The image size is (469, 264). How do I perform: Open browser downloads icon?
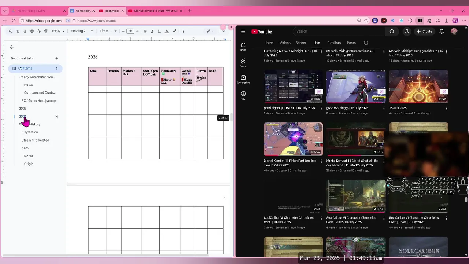[446, 21]
